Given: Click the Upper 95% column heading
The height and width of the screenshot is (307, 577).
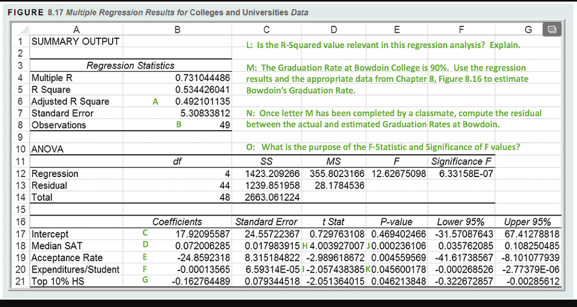Looking at the screenshot, I should (527, 222).
